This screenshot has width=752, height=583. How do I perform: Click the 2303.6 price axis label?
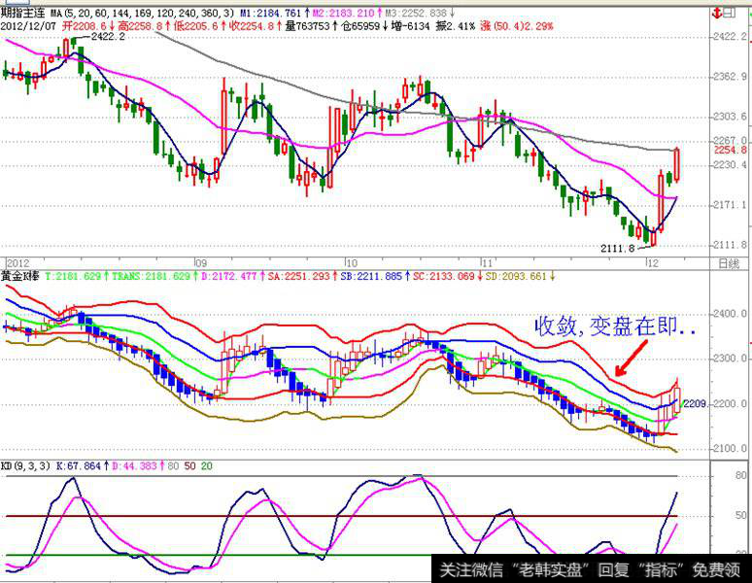[730, 117]
